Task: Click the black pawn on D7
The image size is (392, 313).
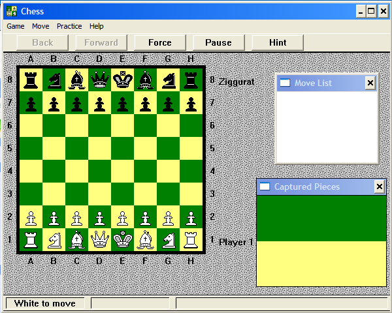Action: [x=99, y=103]
